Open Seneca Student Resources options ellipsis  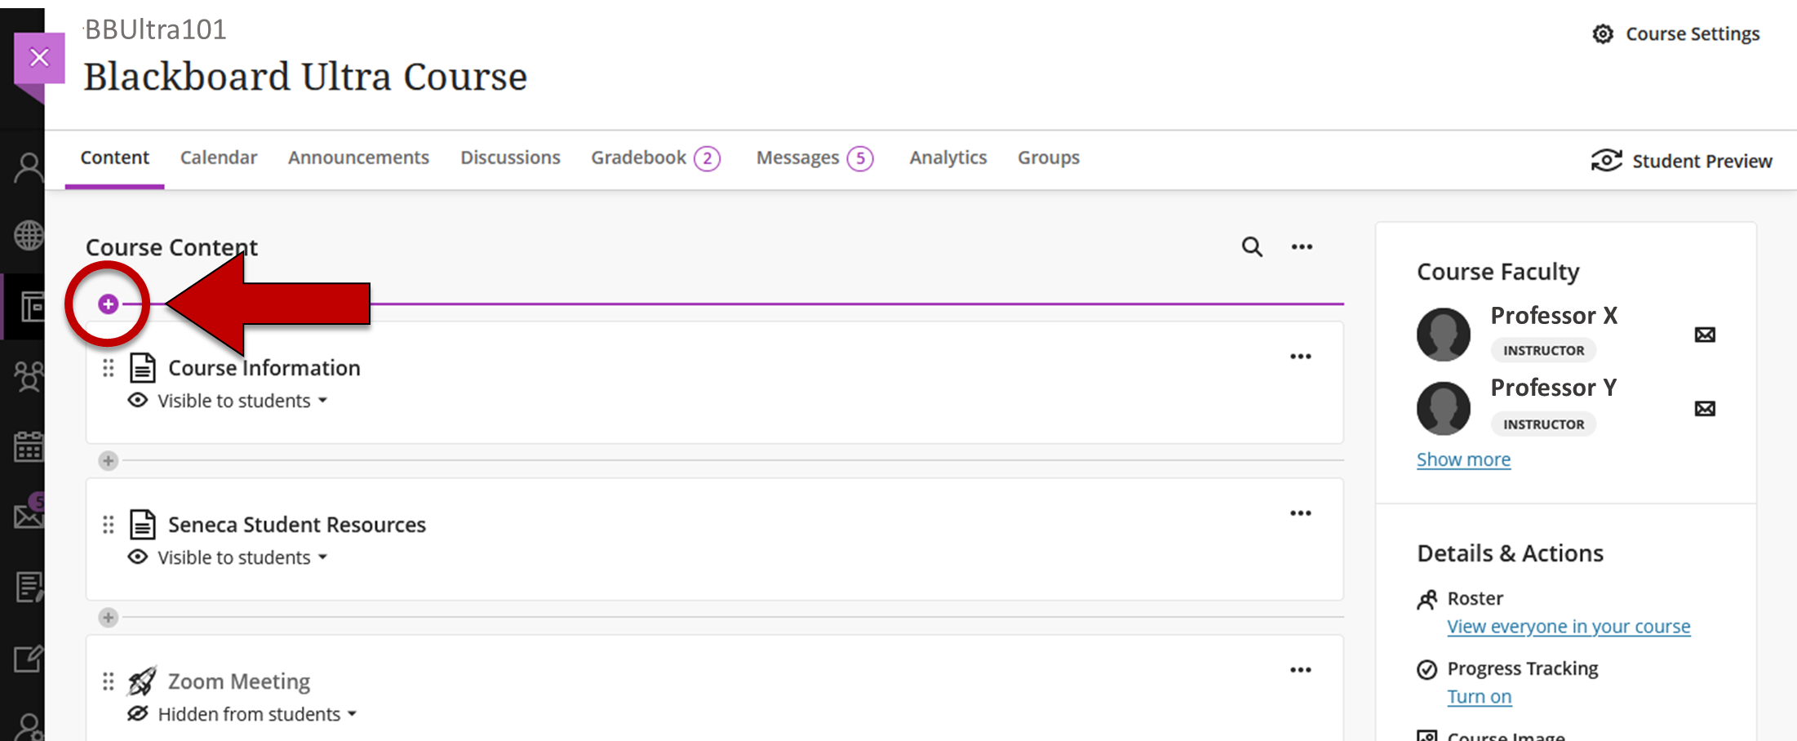point(1301,513)
